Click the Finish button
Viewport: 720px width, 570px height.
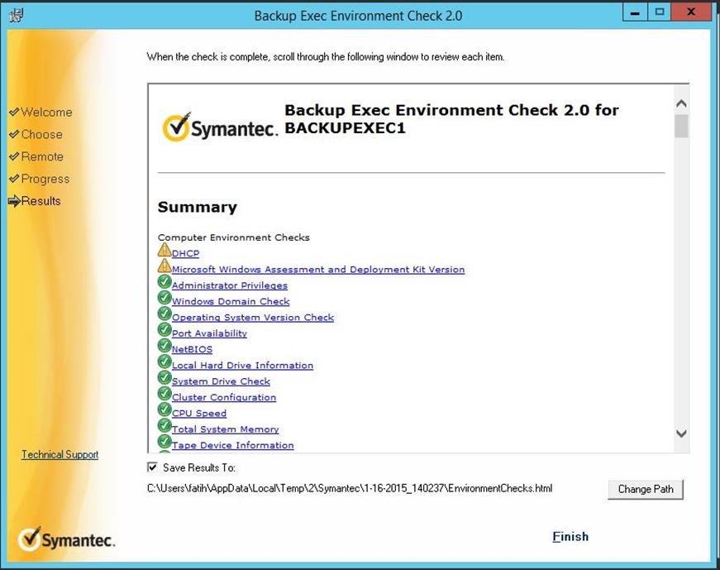[570, 536]
